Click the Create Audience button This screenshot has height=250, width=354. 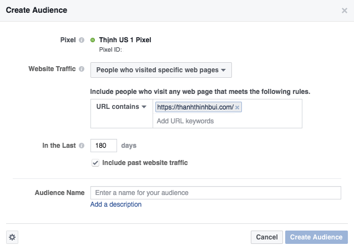pos(316,237)
